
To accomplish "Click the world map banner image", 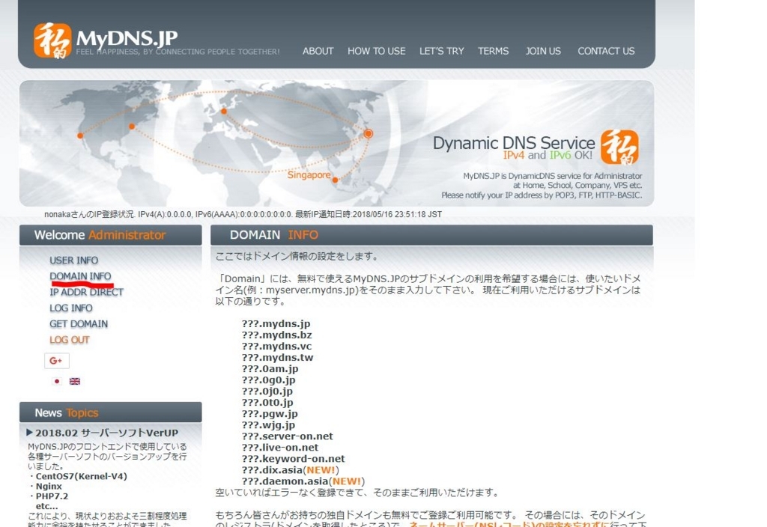I will pyautogui.click(x=336, y=143).
